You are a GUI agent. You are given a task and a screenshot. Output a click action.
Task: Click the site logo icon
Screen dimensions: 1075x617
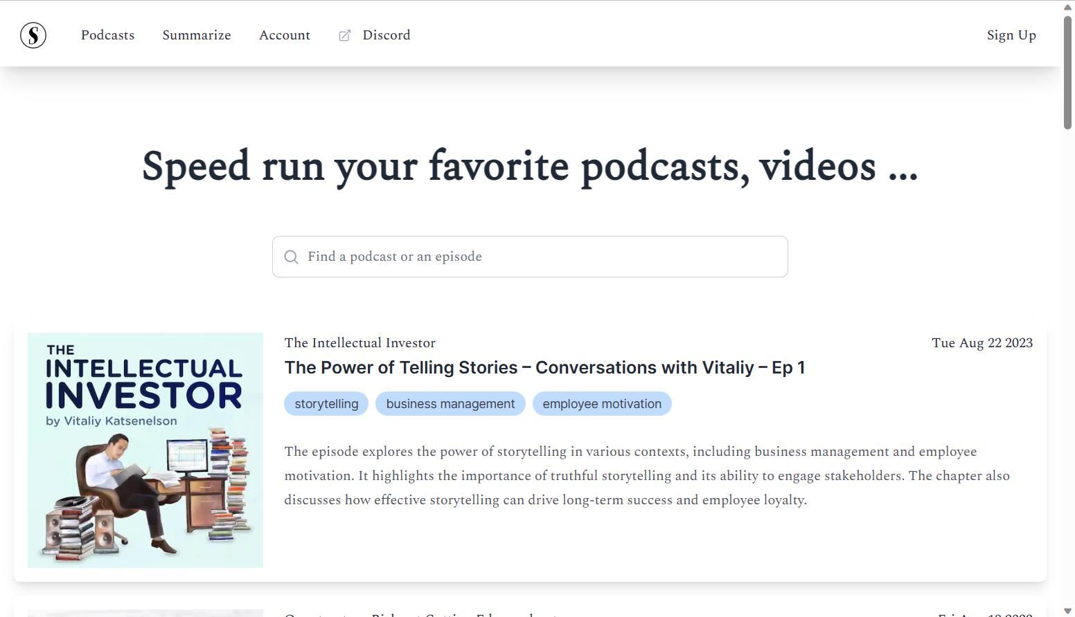point(33,35)
